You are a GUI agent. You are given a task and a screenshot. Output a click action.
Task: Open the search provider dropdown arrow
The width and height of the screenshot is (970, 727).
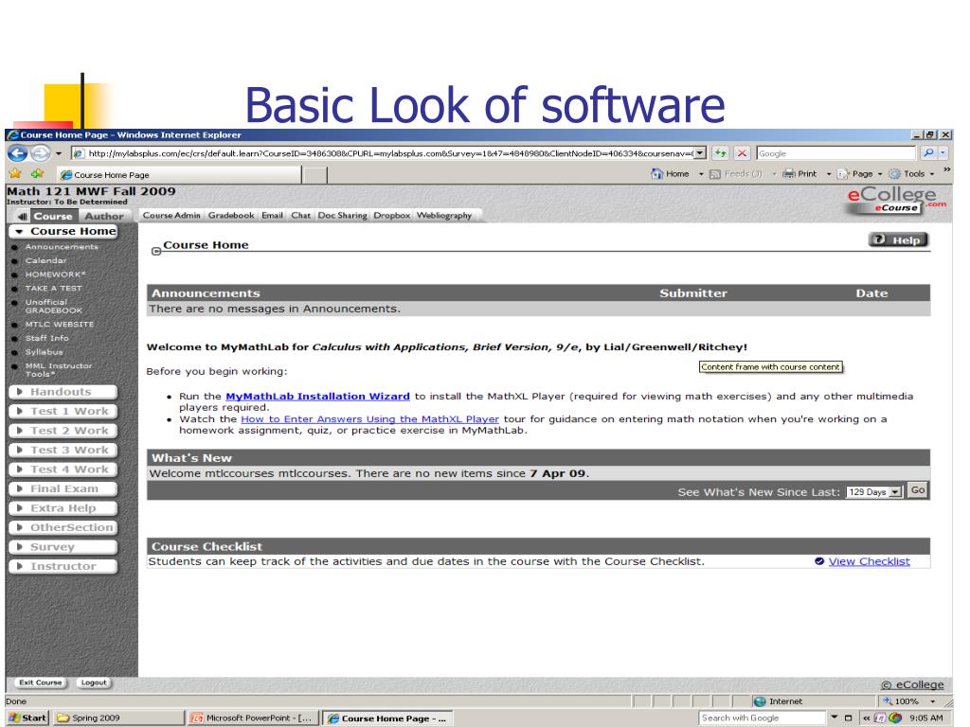943,152
